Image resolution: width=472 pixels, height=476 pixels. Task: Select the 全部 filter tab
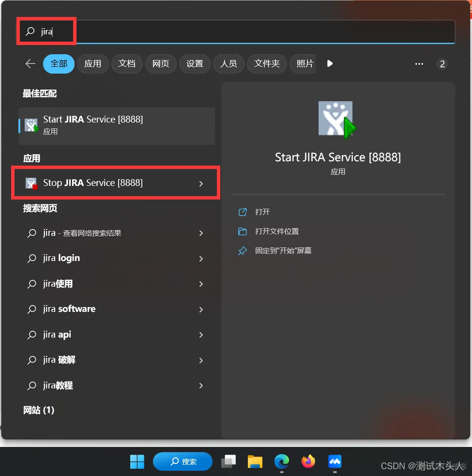tap(59, 64)
